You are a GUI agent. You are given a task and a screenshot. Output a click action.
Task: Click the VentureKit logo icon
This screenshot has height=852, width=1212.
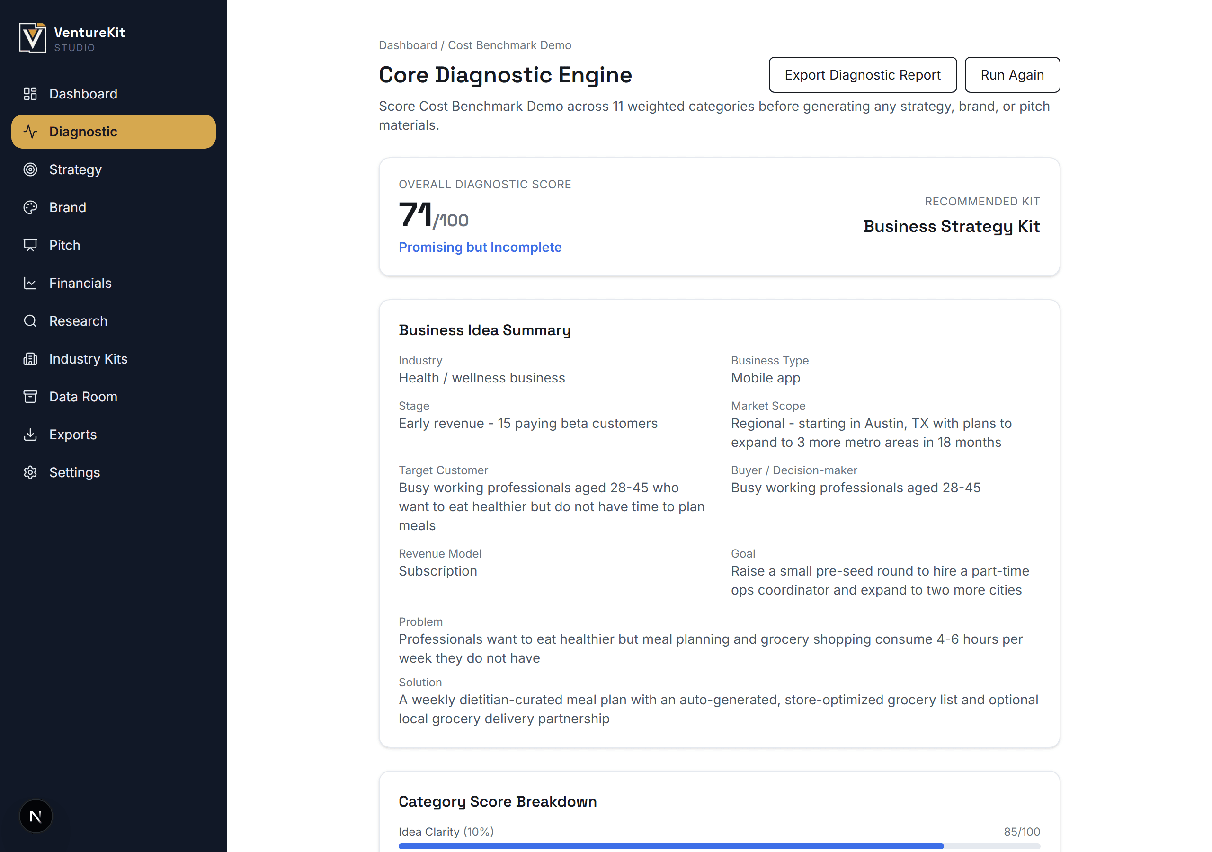tap(33, 38)
